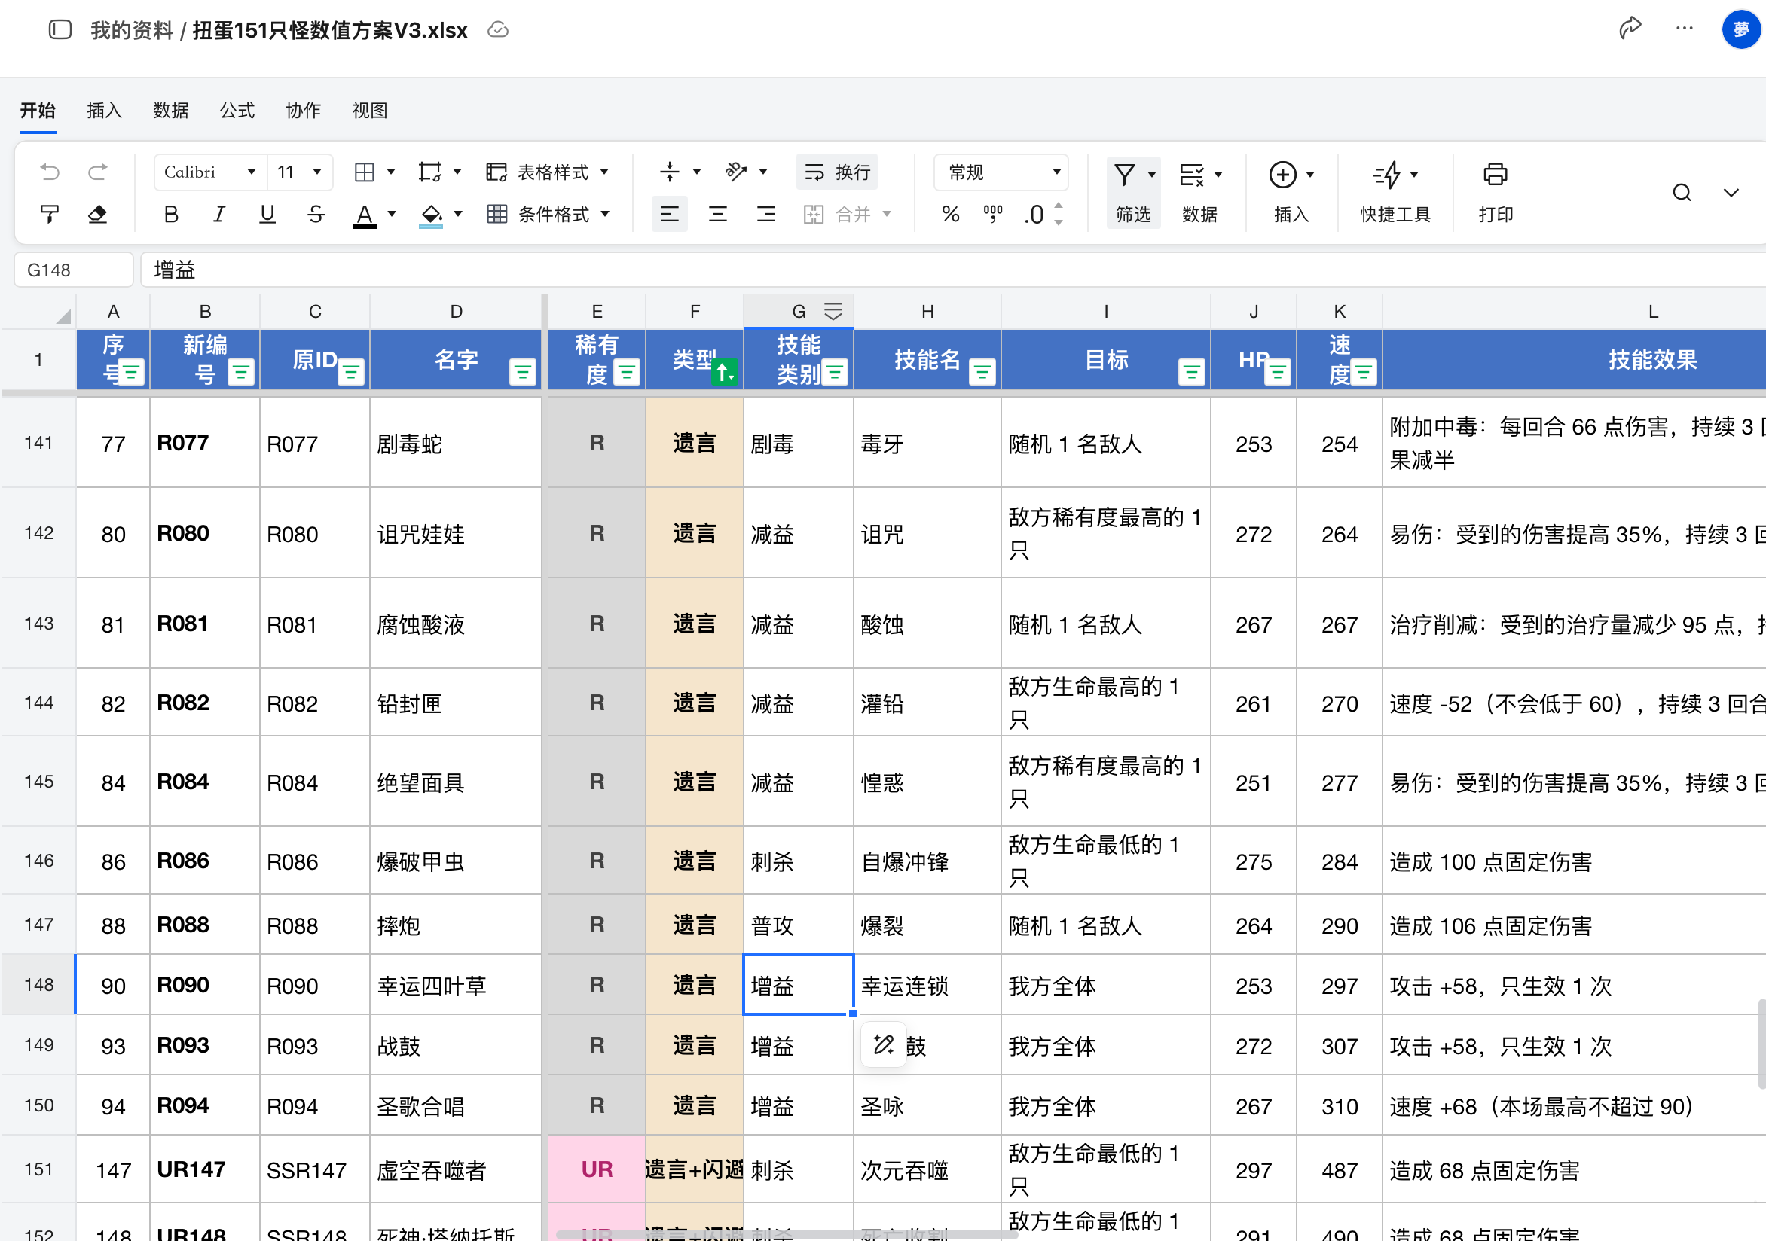Toggle the 筛选 filter button
Viewport: 1766px width, 1241px height.
click(1133, 192)
